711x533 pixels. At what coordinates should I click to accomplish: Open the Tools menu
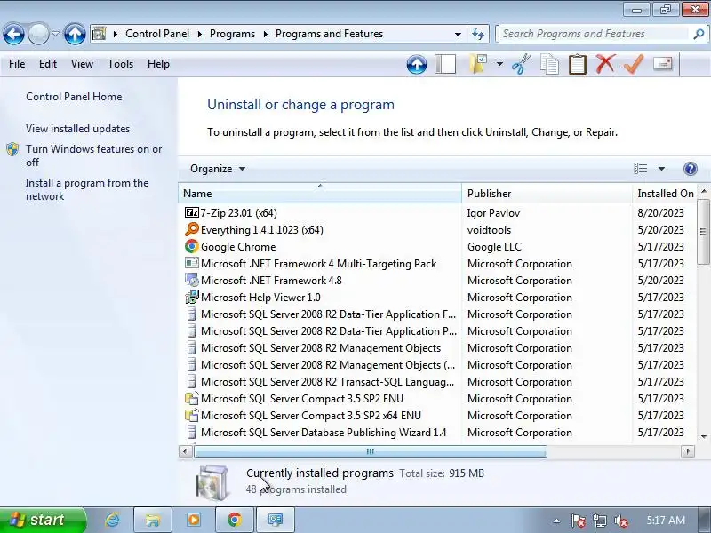coord(120,64)
